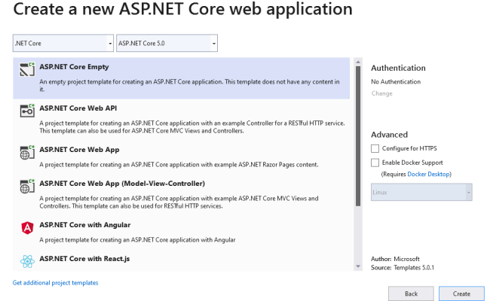Click the Model-View-Controller template icon
This screenshot has height=301, width=490.
[27, 186]
